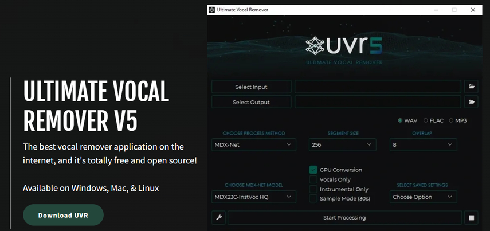Click 'Available on Windows, Mac, & Linux' text
Image resolution: width=490 pixels, height=231 pixels.
(x=91, y=188)
